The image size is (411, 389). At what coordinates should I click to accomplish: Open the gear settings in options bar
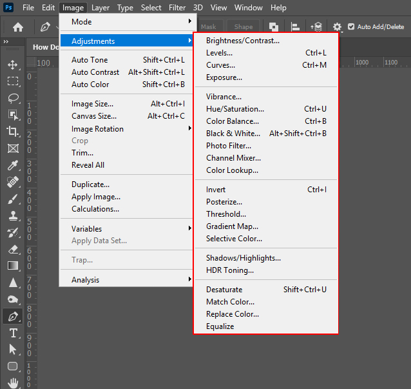(337, 27)
